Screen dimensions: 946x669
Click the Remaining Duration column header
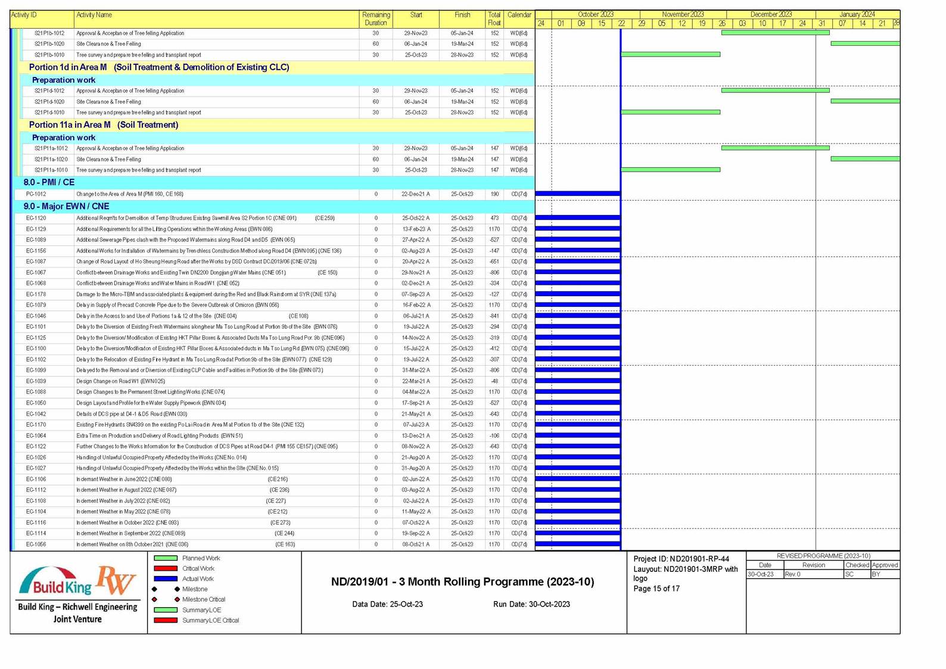click(x=376, y=18)
